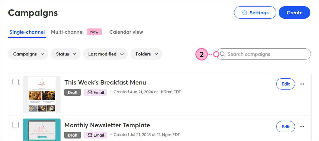Select This Week's Breakfast Menu checkbox
319x141 pixels.
[x=16, y=82]
